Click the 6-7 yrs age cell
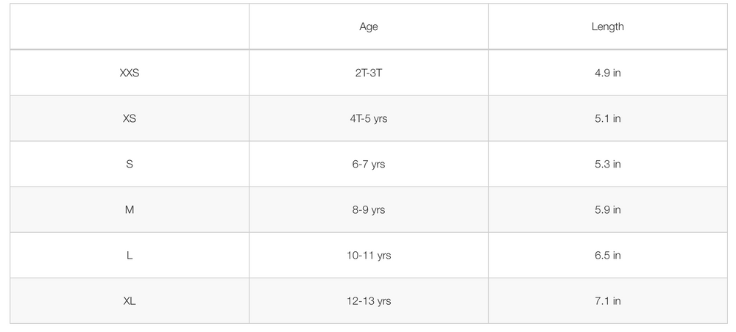Screen dimensions: 736x332 tap(369, 164)
